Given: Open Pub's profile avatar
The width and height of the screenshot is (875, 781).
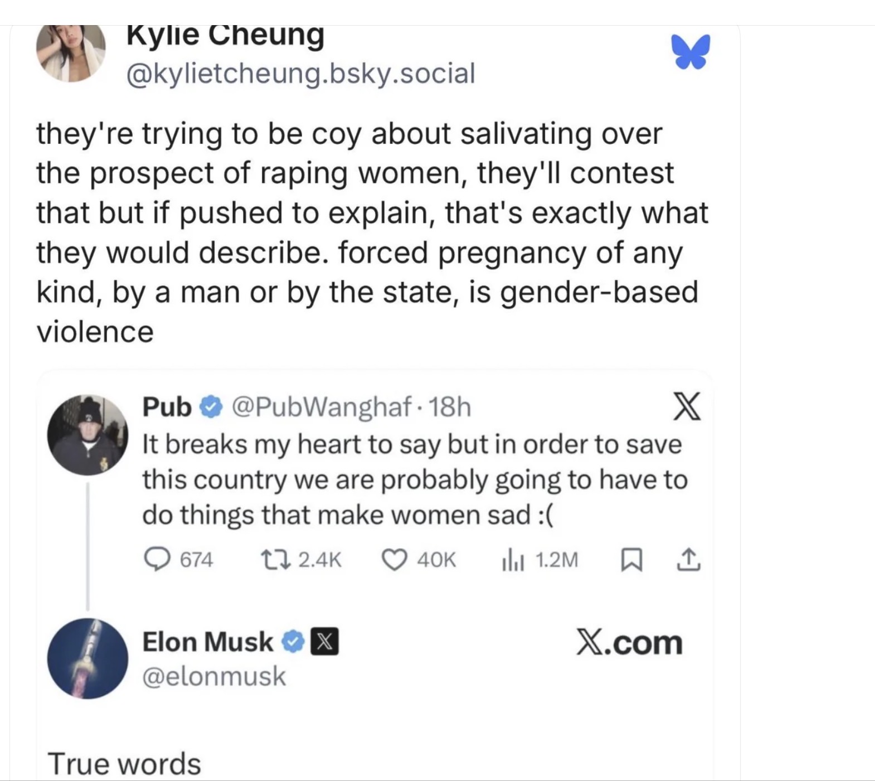Looking at the screenshot, I should 87,435.
